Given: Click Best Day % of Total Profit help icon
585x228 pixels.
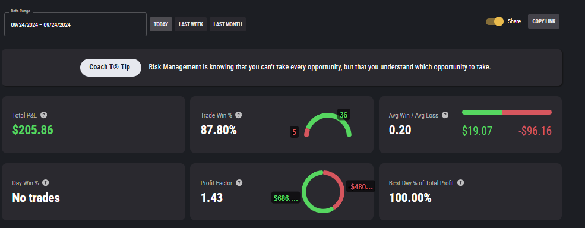Looking at the screenshot, I should point(460,182).
